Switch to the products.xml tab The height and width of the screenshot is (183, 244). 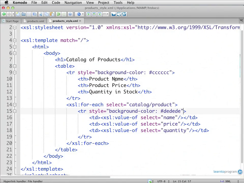click(x=34, y=21)
